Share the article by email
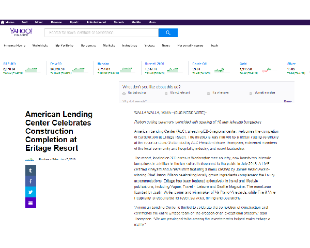Screen dimensions: 310x248 click(x=30, y=203)
